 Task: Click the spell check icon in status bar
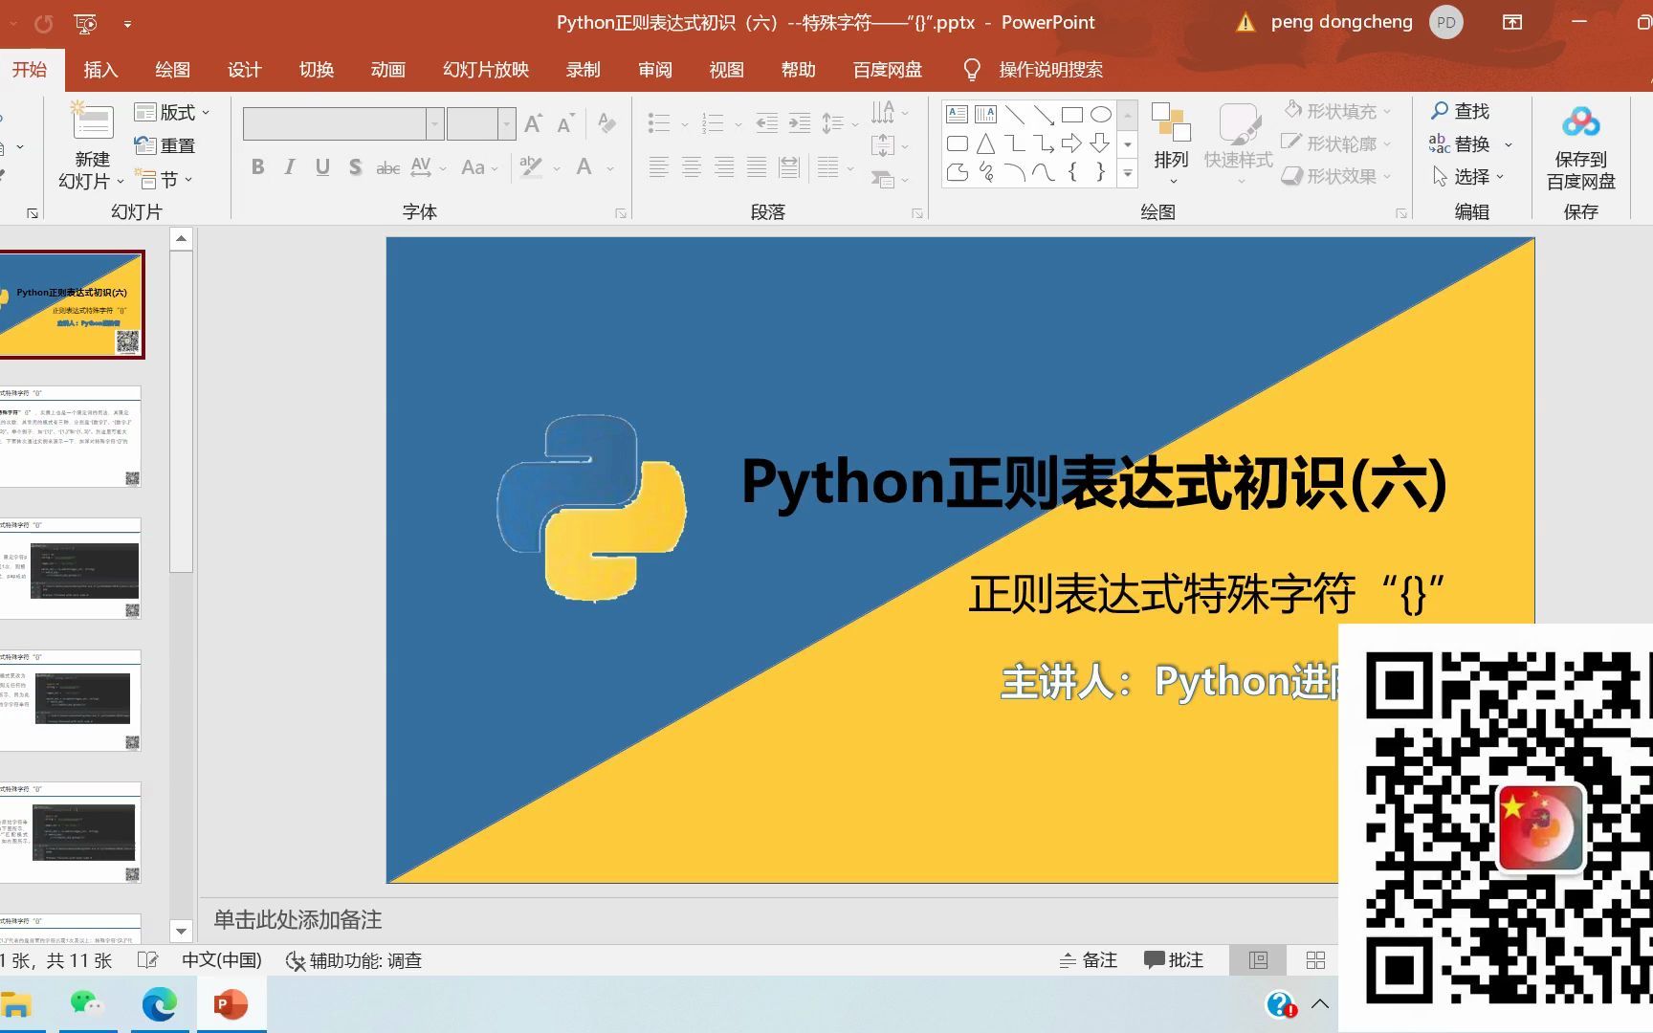point(147,959)
